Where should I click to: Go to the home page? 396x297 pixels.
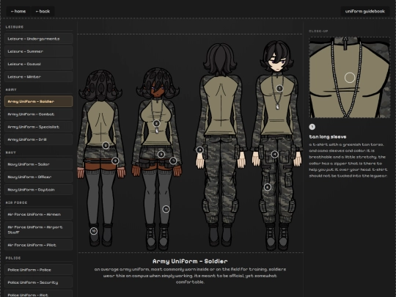point(18,11)
